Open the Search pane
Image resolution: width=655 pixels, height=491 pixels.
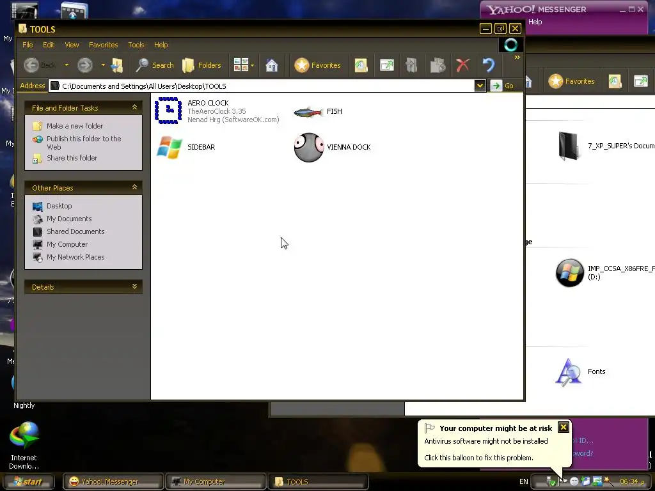tap(155, 65)
